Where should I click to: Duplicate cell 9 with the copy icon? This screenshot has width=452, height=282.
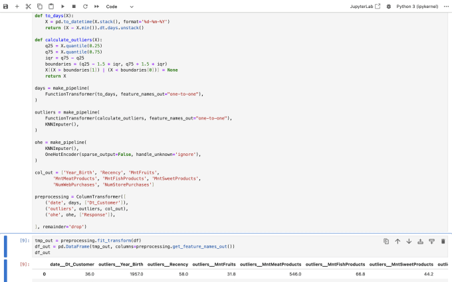tap(386, 242)
